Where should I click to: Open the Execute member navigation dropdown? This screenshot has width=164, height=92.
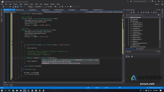click(x=104, y=12)
